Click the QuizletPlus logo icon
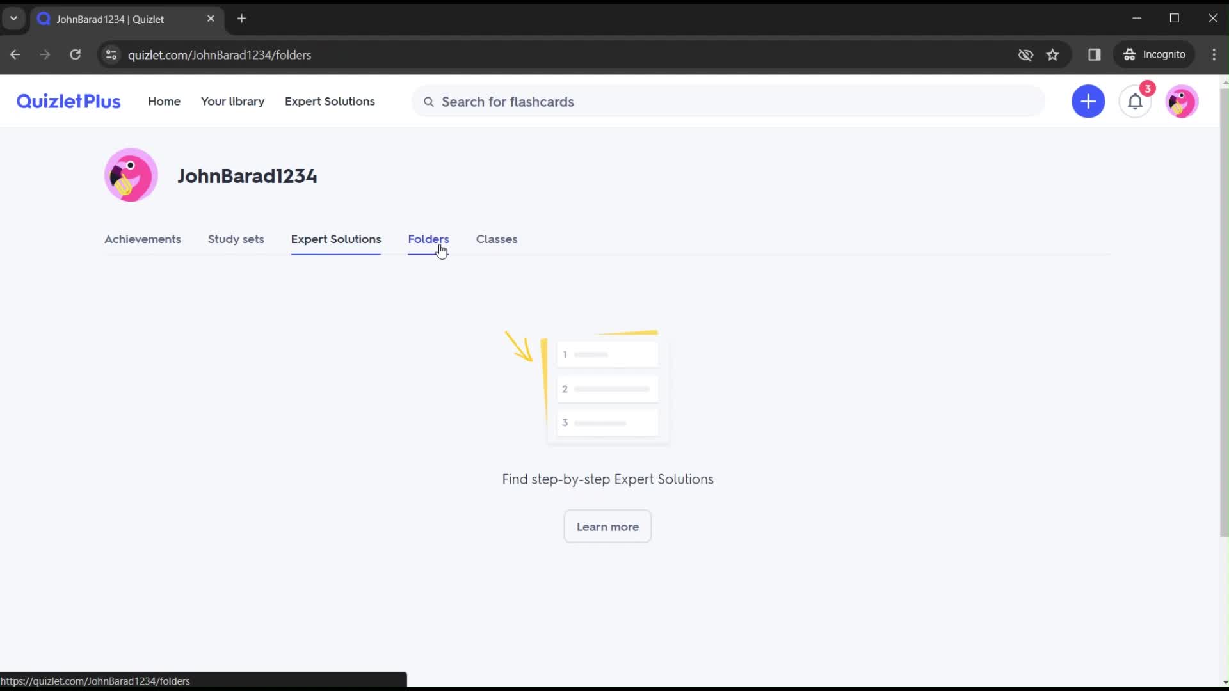1229x691 pixels. coord(67,101)
